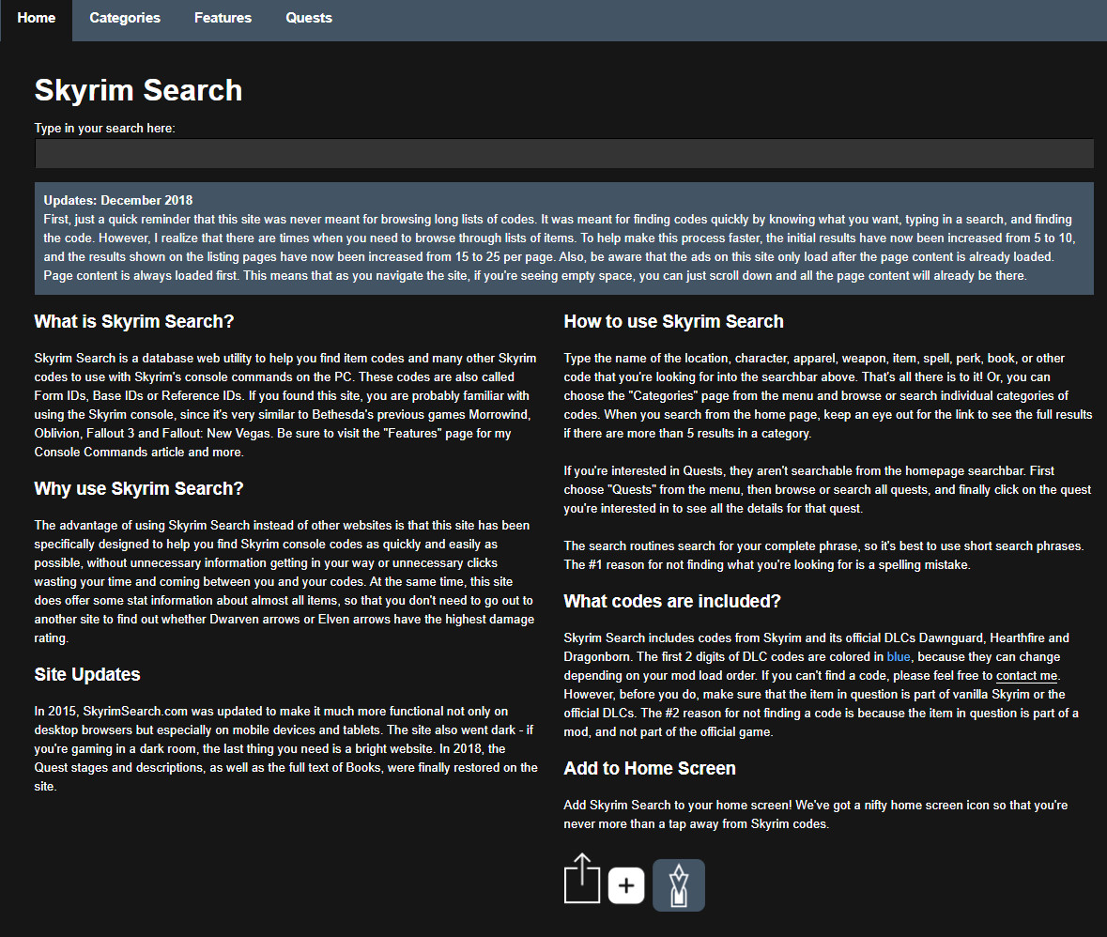The height and width of the screenshot is (937, 1107).
Task: Click the "How to use Skyrim Search" heading
Action: (673, 322)
